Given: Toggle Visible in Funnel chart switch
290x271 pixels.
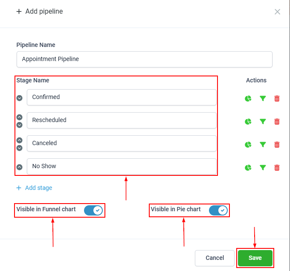Looking at the screenshot, I should [93, 210].
